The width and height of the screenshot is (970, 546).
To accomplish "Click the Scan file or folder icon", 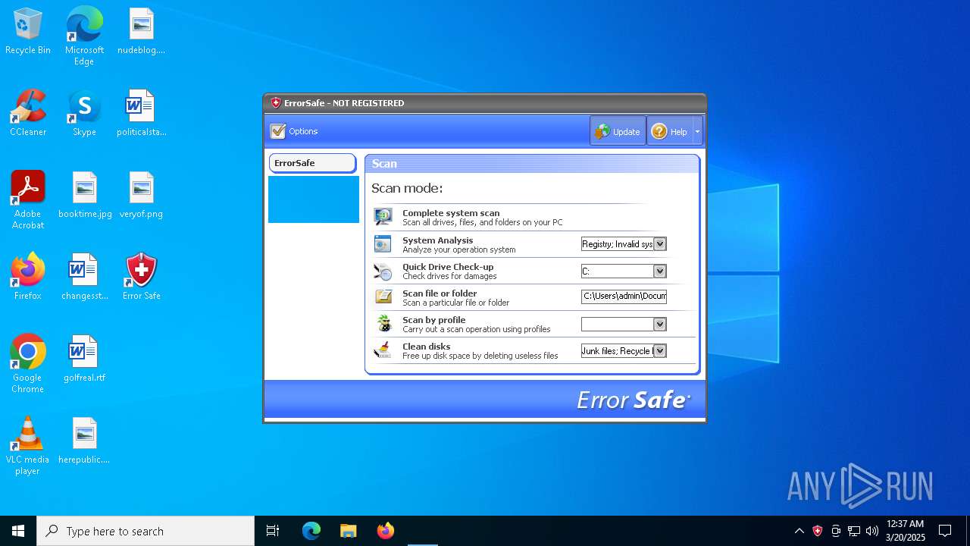I will [x=383, y=297].
